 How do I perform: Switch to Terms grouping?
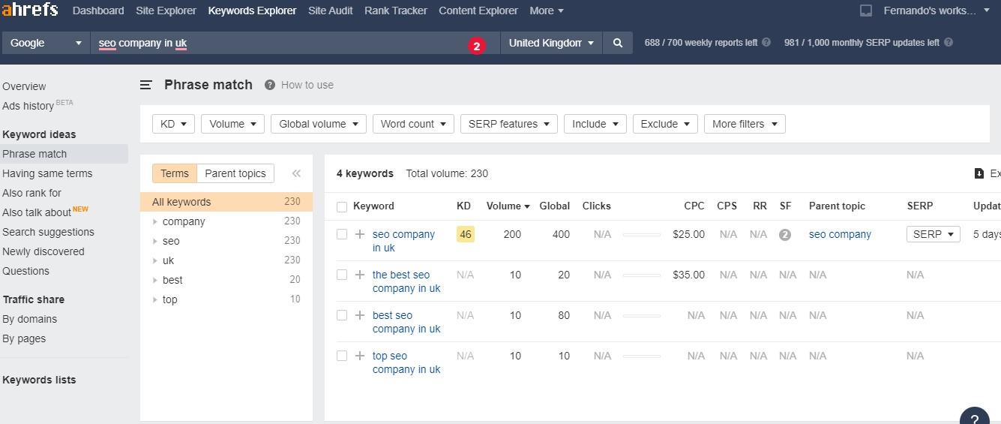point(174,173)
